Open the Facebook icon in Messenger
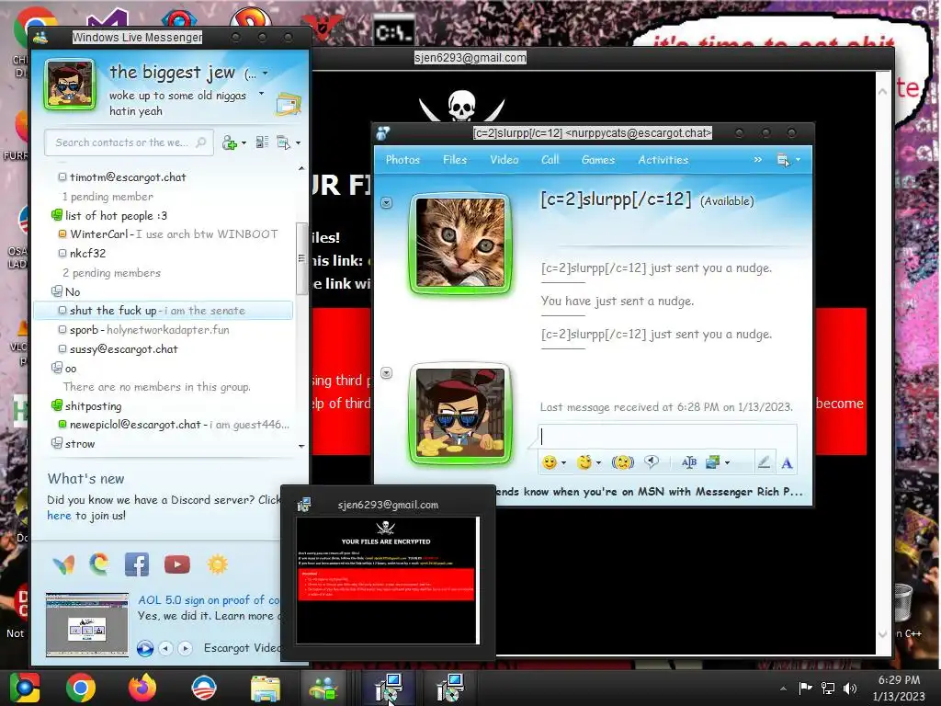 (x=137, y=564)
